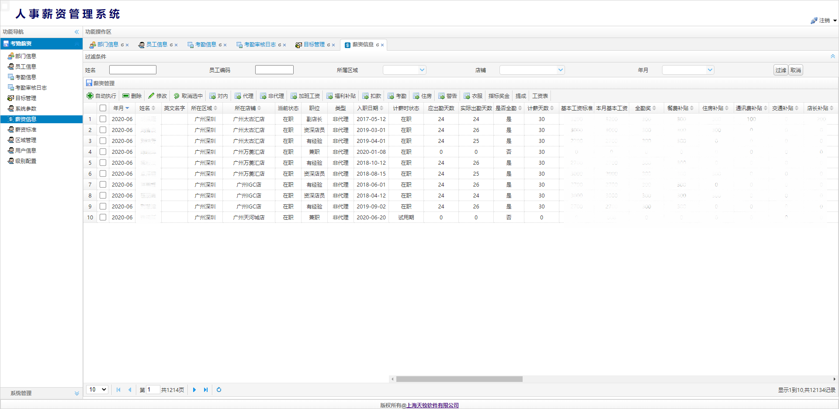Open the 上海天牧软件有限公司 footer link

coord(433,405)
